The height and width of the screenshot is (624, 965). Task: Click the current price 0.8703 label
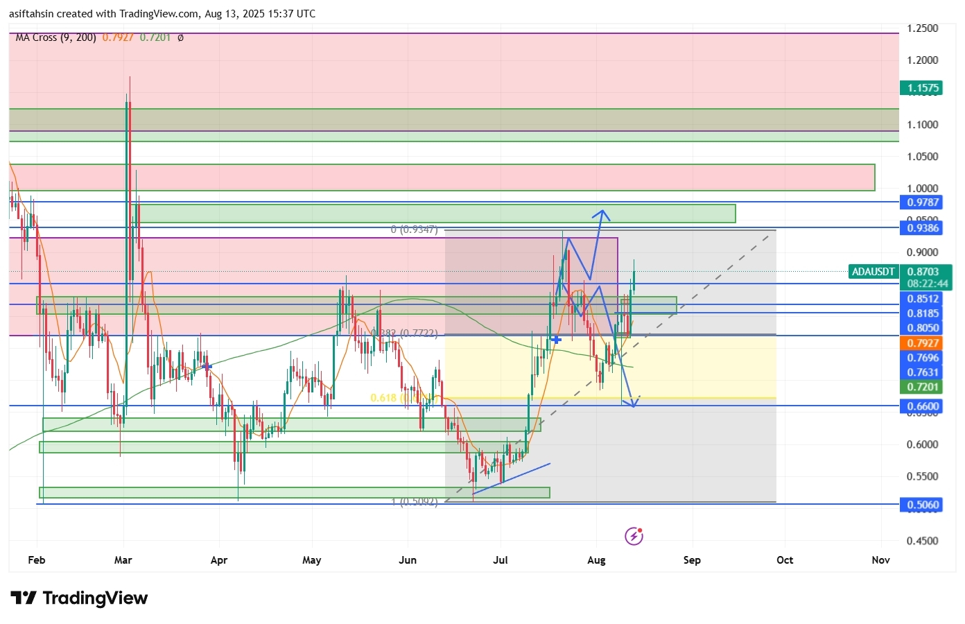click(923, 272)
